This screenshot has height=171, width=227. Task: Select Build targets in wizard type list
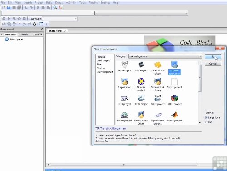point(104,60)
